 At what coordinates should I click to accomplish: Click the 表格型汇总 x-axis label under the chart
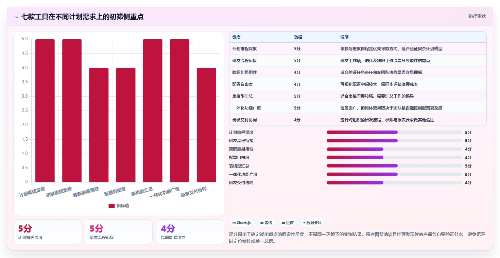[142, 191]
